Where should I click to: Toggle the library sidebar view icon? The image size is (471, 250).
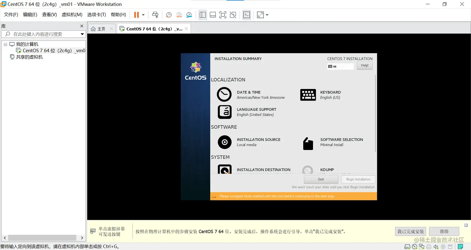point(203,15)
